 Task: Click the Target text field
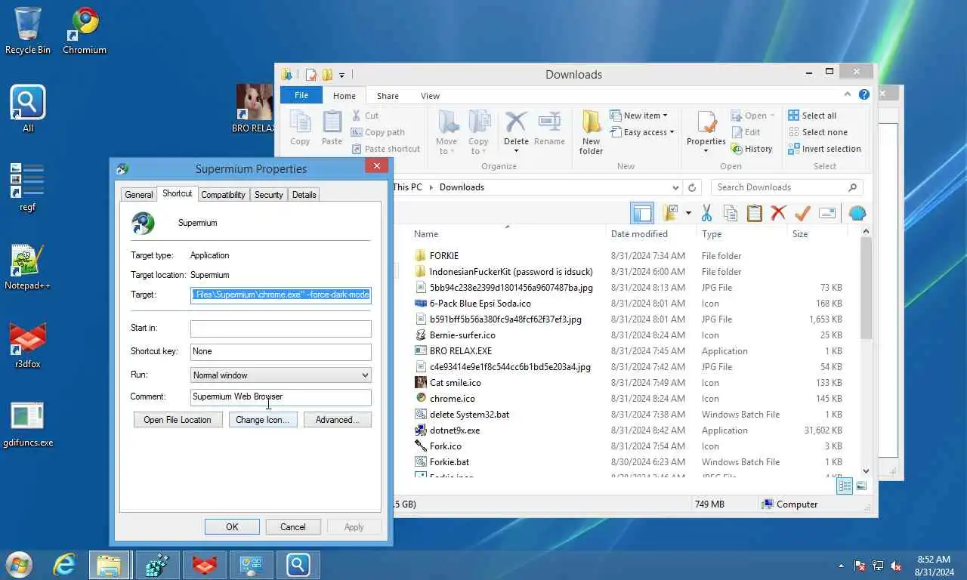[280, 295]
